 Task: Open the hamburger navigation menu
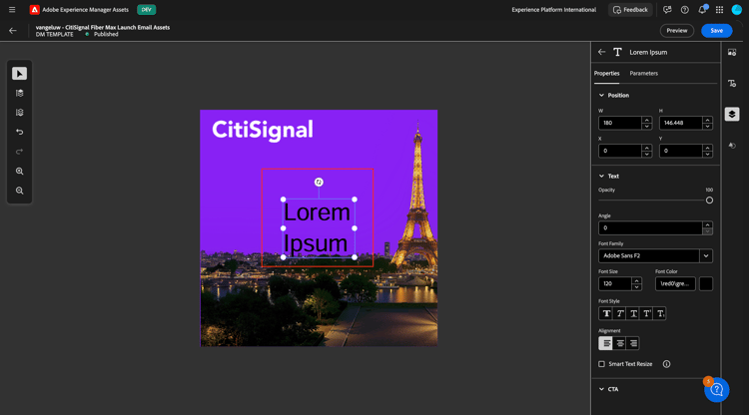pyautogui.click(x=12, y=10)
